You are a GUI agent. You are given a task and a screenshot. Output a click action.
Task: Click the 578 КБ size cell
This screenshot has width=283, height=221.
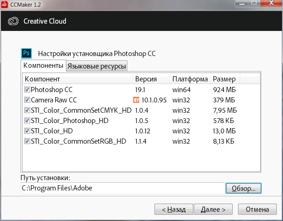coord(223,120)
